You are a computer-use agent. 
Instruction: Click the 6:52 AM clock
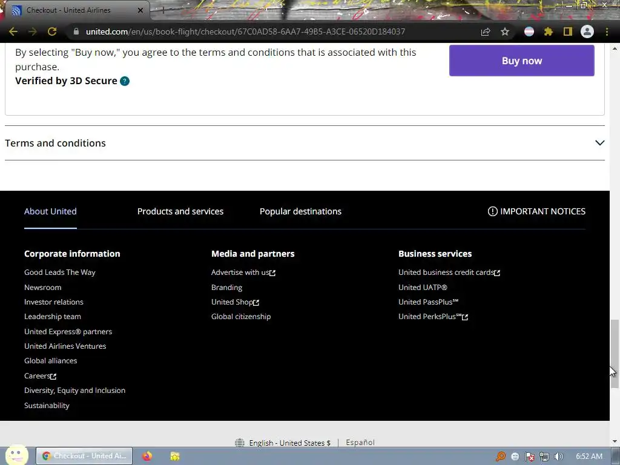589,457
